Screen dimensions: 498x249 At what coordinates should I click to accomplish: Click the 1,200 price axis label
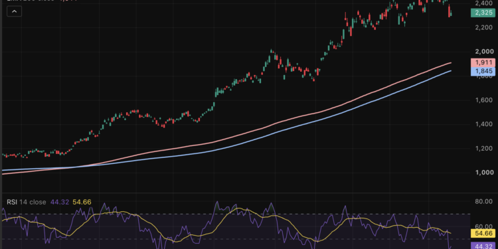coord(484,148)
